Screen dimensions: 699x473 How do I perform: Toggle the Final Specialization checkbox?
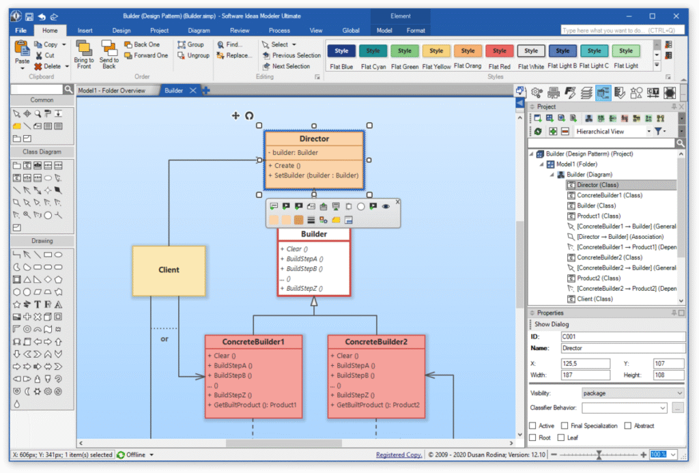[564, 426]
